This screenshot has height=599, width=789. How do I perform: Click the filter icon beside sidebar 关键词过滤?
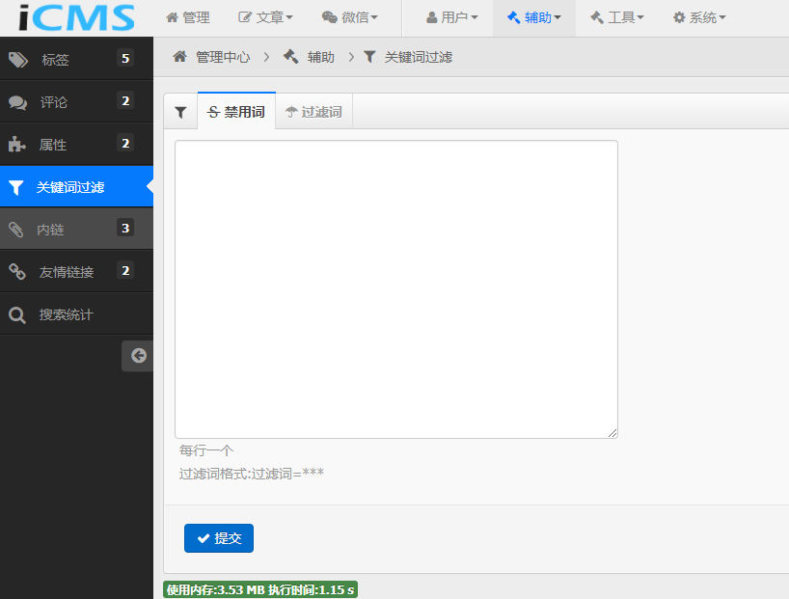click(x=16, y=187)
